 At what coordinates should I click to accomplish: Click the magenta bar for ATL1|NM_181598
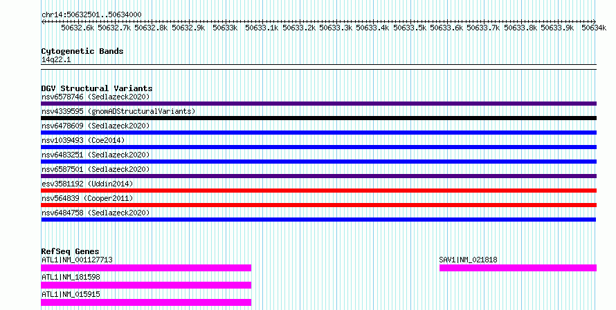coord(146,285)
